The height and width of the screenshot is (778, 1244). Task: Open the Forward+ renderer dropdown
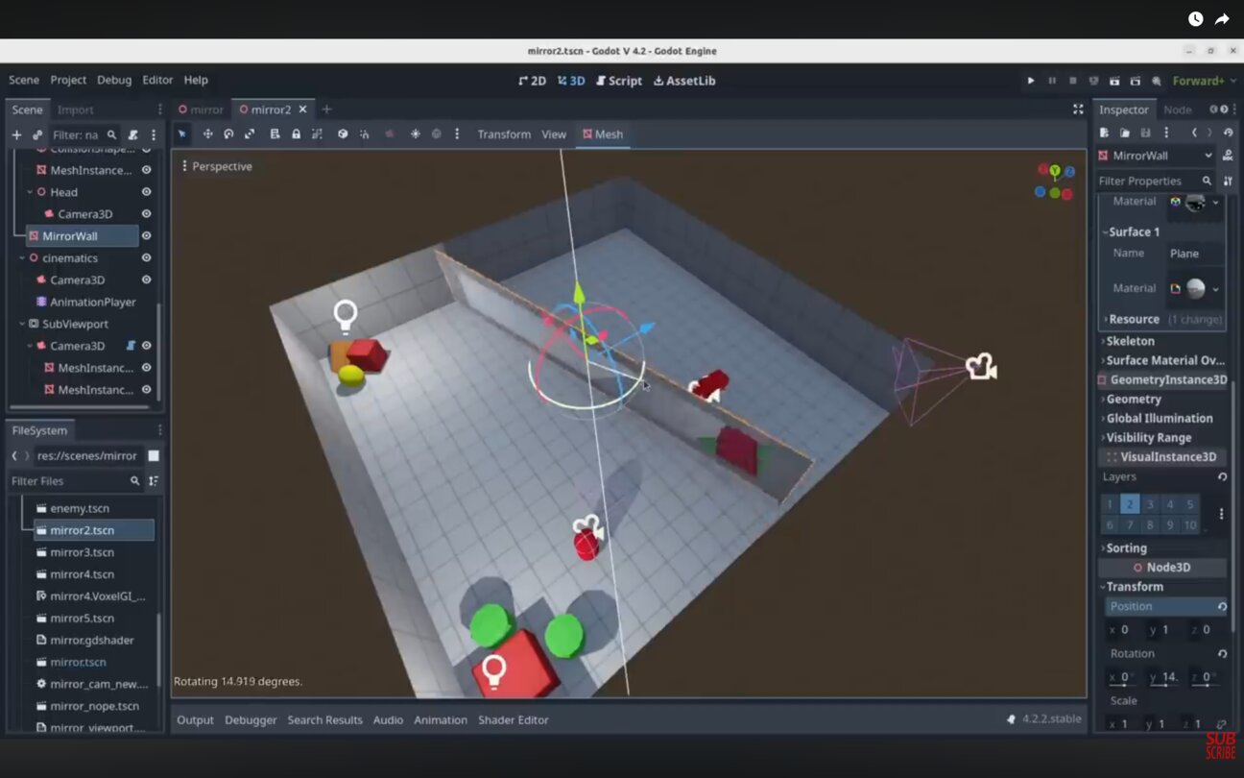click(1199, 81)
